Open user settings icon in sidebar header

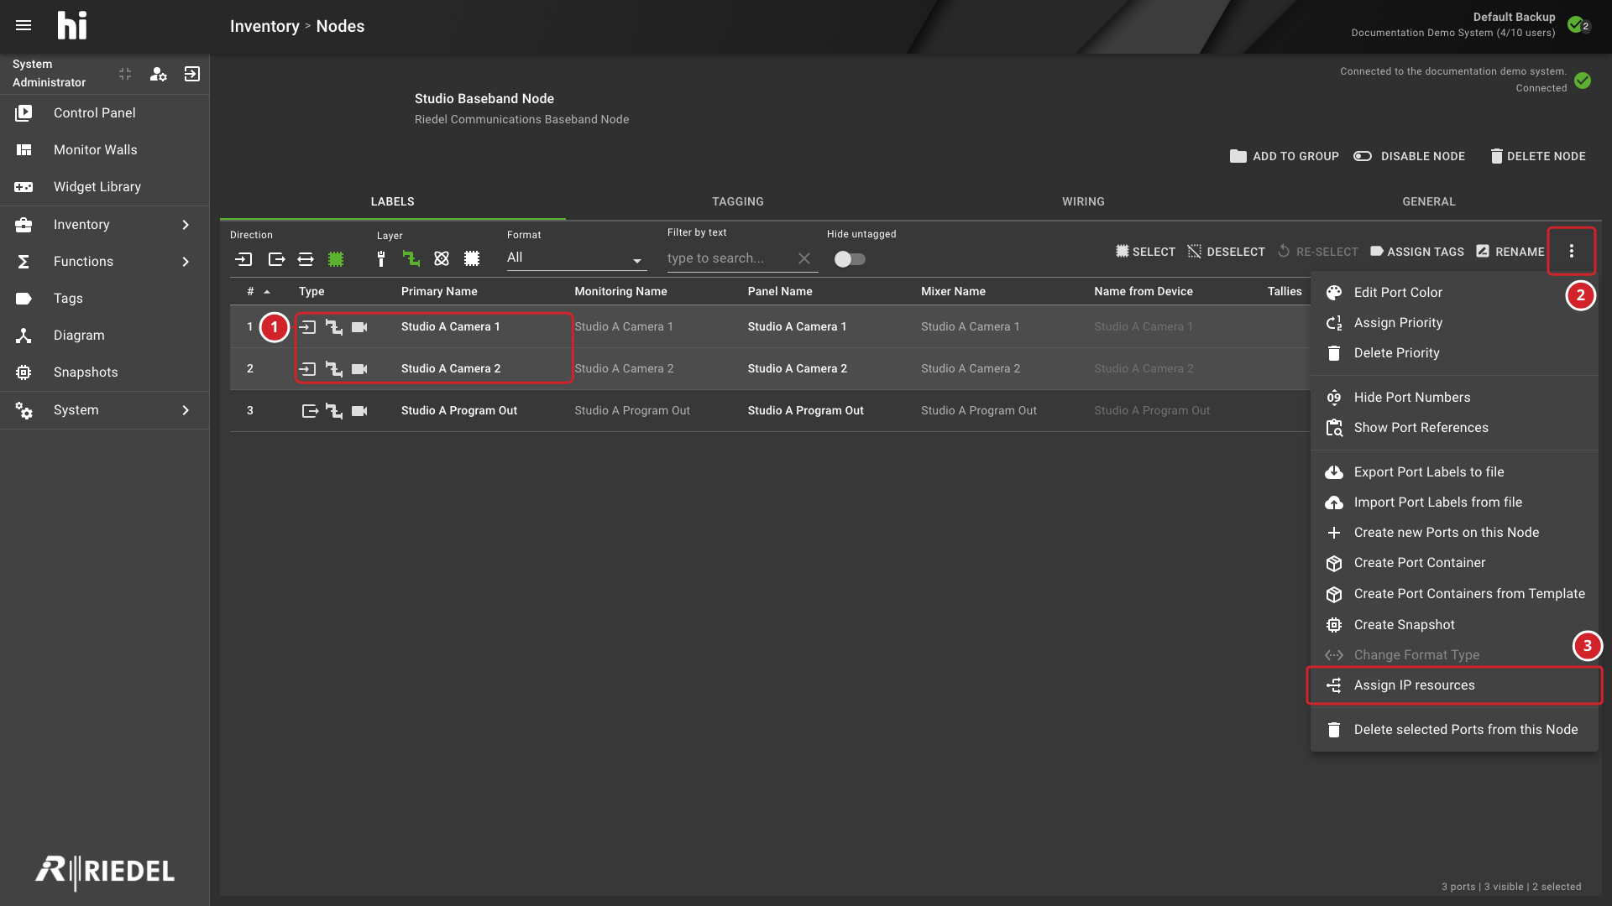(x=158, y=74)
